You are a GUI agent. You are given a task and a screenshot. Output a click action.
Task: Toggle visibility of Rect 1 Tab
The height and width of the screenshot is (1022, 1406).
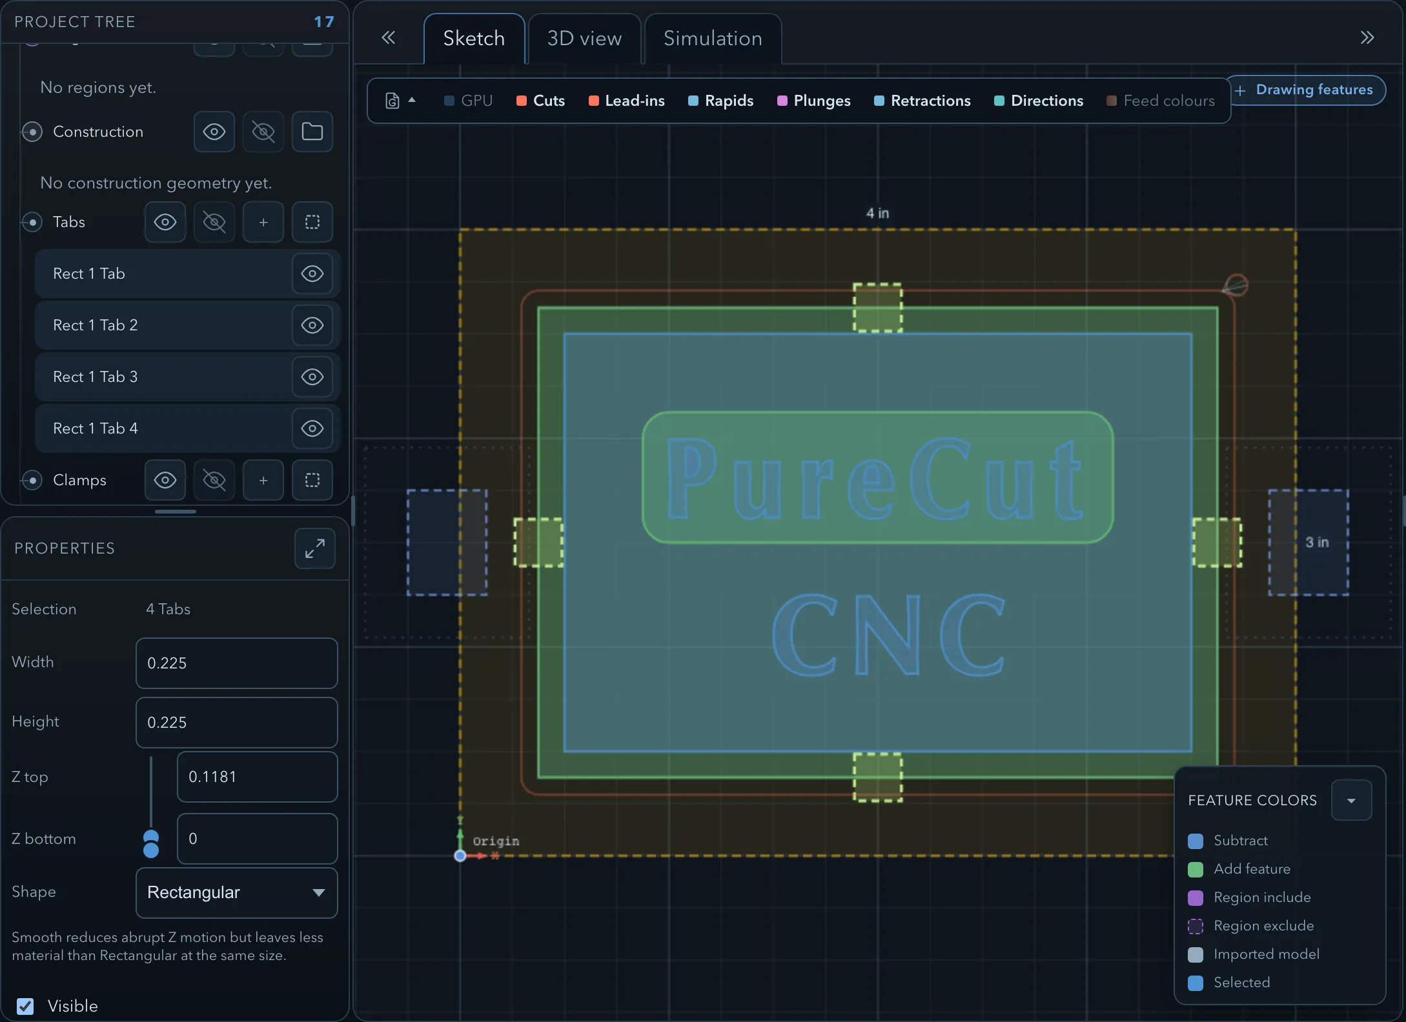312,274
